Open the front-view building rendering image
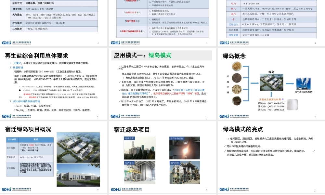The image size is (325, 195). [x=78, y=175]
